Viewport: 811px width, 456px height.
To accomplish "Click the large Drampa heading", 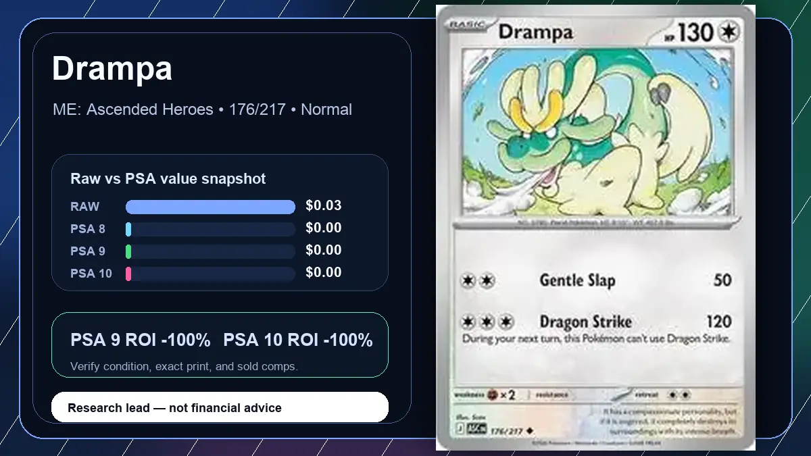I will 112,69.
